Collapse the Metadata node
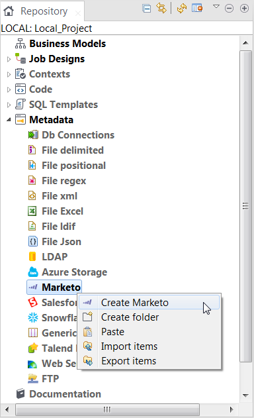Image resolution: width=254 pixels, height=418 pixels. pos(9,120)
